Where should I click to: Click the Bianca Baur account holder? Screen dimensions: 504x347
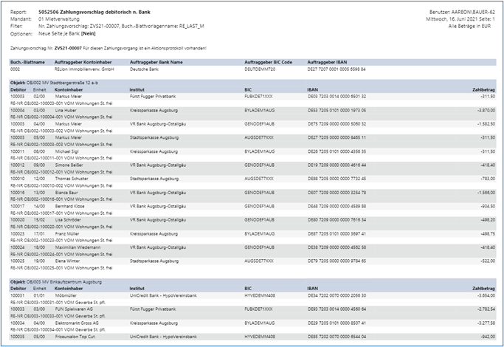click(x=67, y=192)
